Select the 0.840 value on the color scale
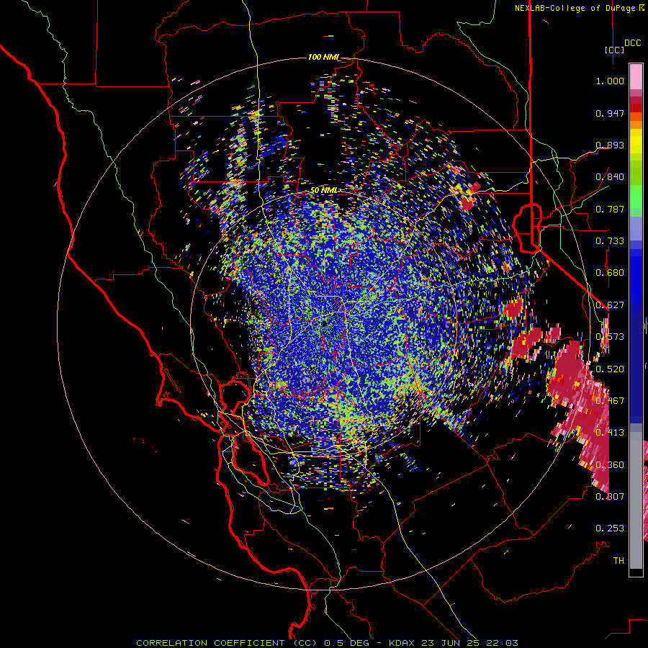Screen dimensions: 648x648 coord(610,177)
